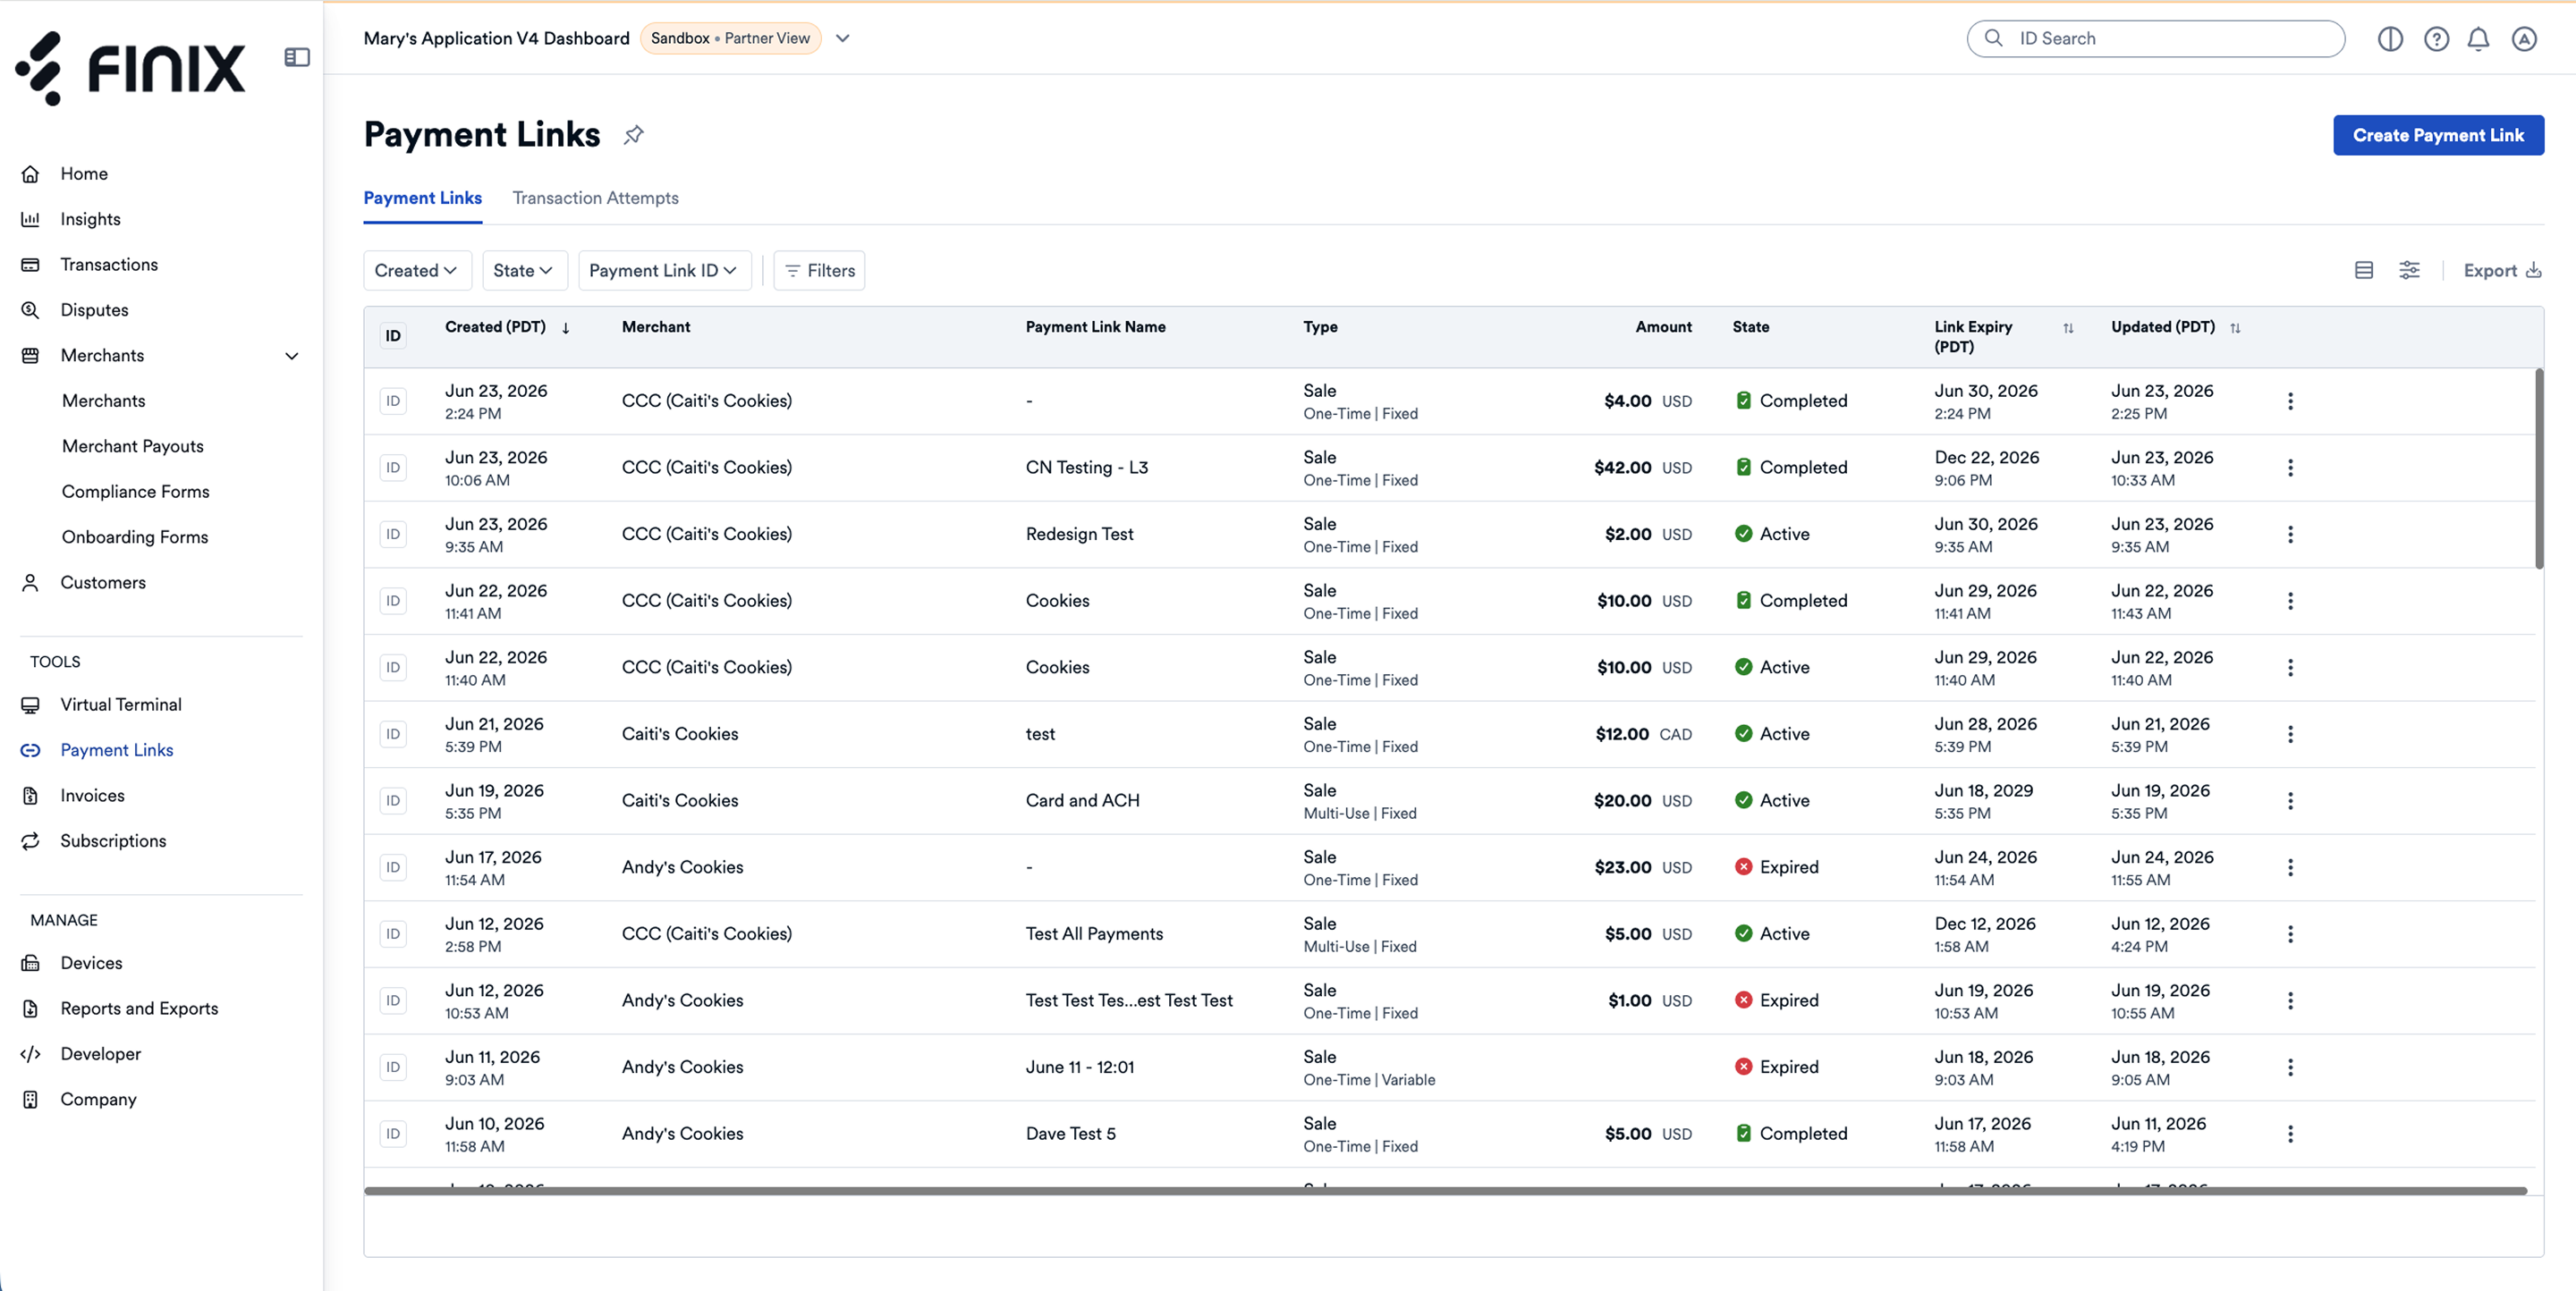The height and width of the screenshot is (1291, 2576).
Task: Open row actions for Test All Payments
Action: pyautogui.click(x=2290, y=934)
